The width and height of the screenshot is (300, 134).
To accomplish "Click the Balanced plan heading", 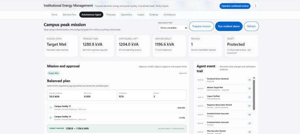I will point(58,81).
